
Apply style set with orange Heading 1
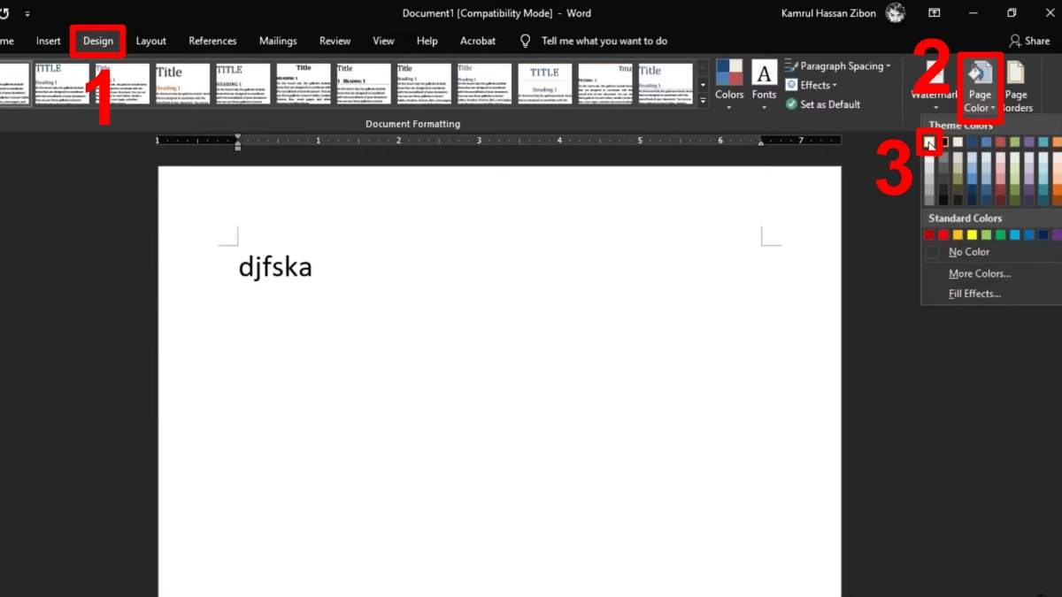point(182,84)
